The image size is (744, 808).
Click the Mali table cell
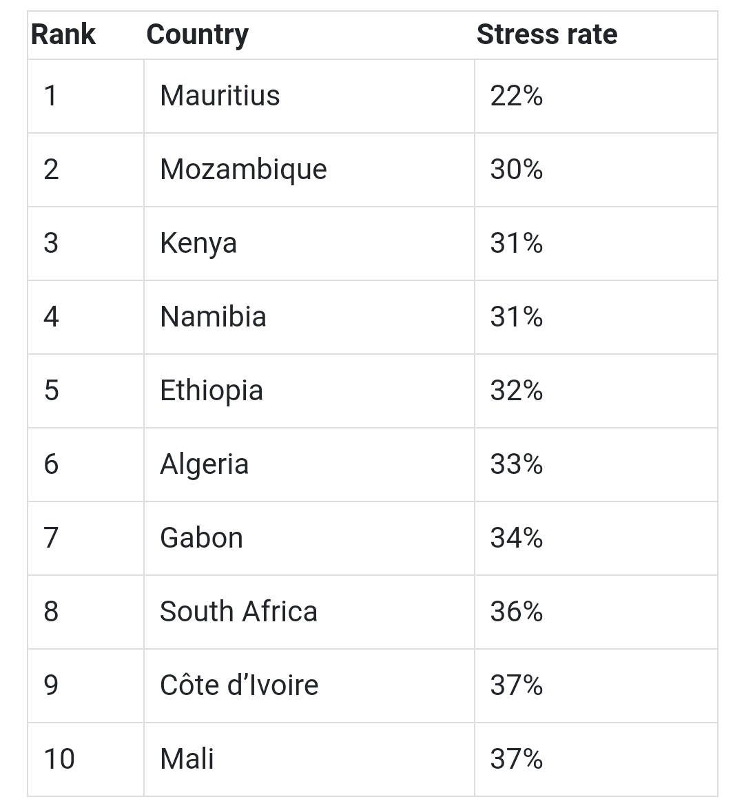coord(187,759)
